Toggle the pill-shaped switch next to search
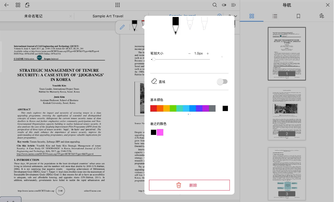This screenshot has height=202, width=334. tap(224, 5)
